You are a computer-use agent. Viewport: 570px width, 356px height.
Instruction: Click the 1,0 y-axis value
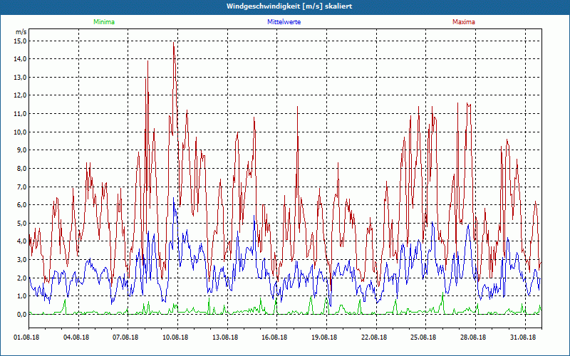21,295
